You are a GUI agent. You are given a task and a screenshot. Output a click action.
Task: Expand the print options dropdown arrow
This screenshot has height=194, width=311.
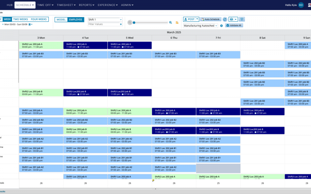[x=236, y=19]
